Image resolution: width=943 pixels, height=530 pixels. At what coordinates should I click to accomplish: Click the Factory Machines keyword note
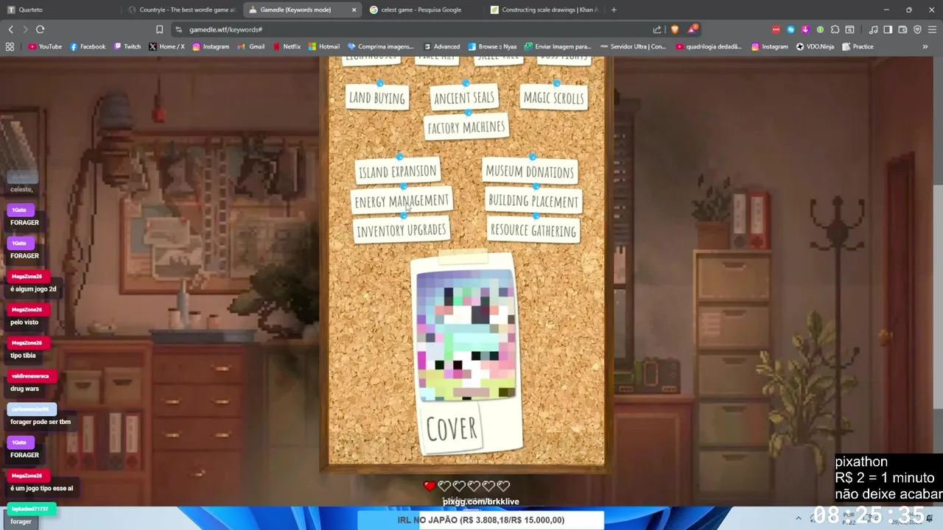[x=466, y=127]
